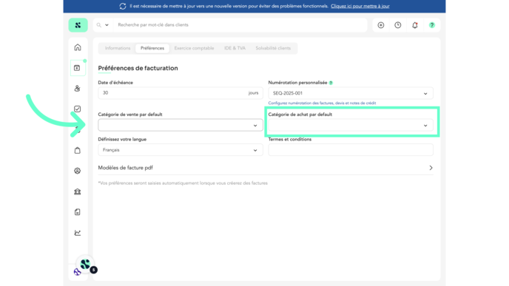Open the clock history icon

tap(398, 25)
